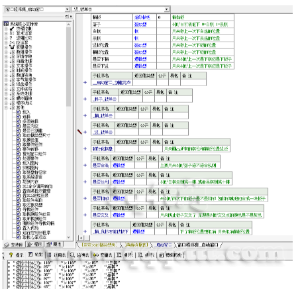Expand the 初始化棋盘 subroutine plus sign
This screenshot has height=289, width=298.
point(85,148)
